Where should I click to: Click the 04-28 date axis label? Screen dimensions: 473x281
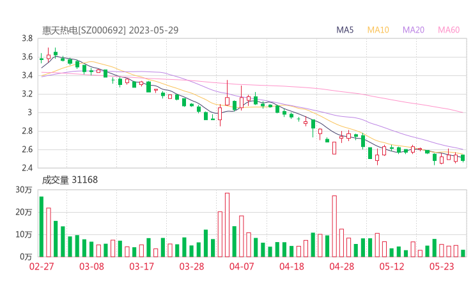point(341,266)
